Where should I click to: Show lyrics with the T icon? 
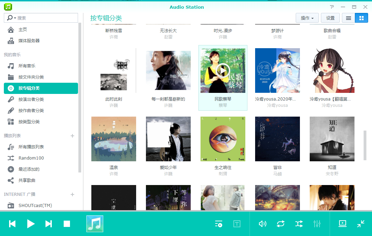click(237, 224)
